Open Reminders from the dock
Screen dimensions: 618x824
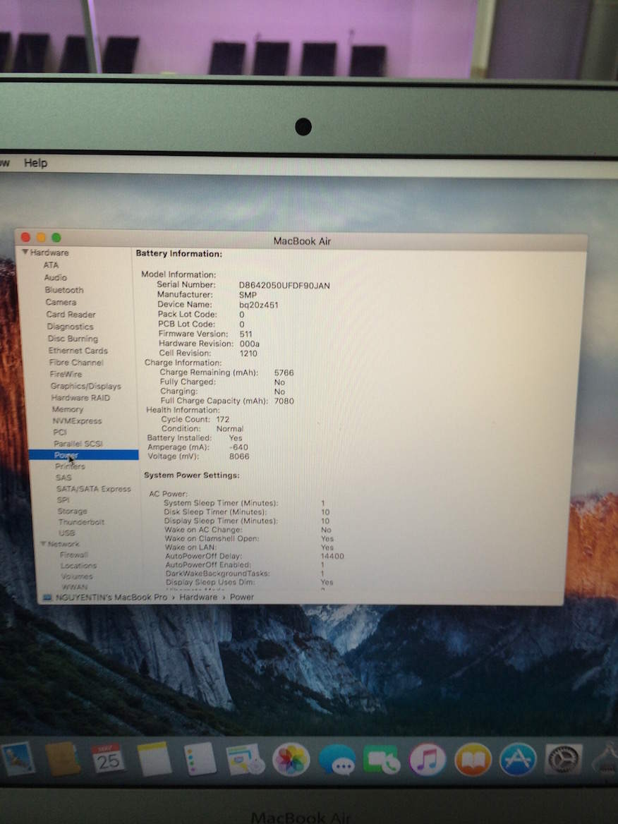click(200, 760)
